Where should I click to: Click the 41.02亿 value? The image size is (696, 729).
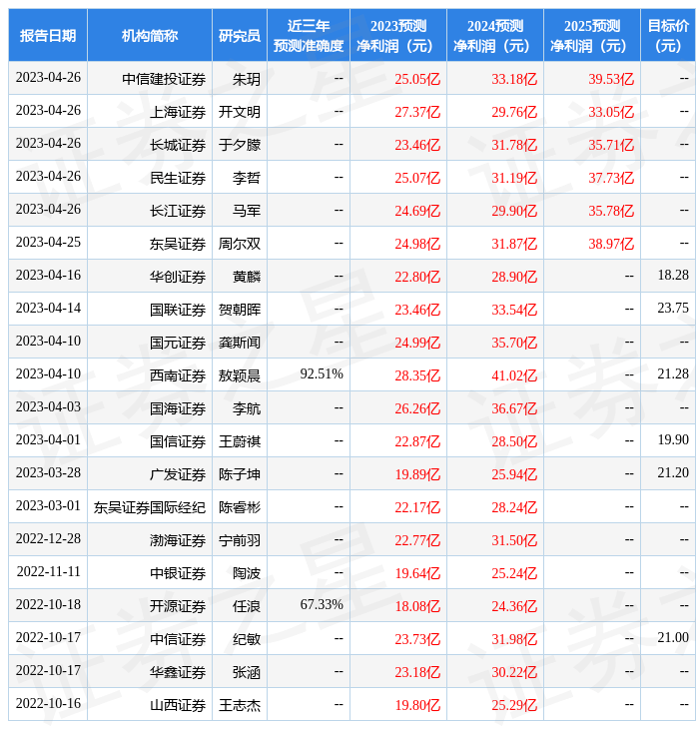tap(514, 375)
